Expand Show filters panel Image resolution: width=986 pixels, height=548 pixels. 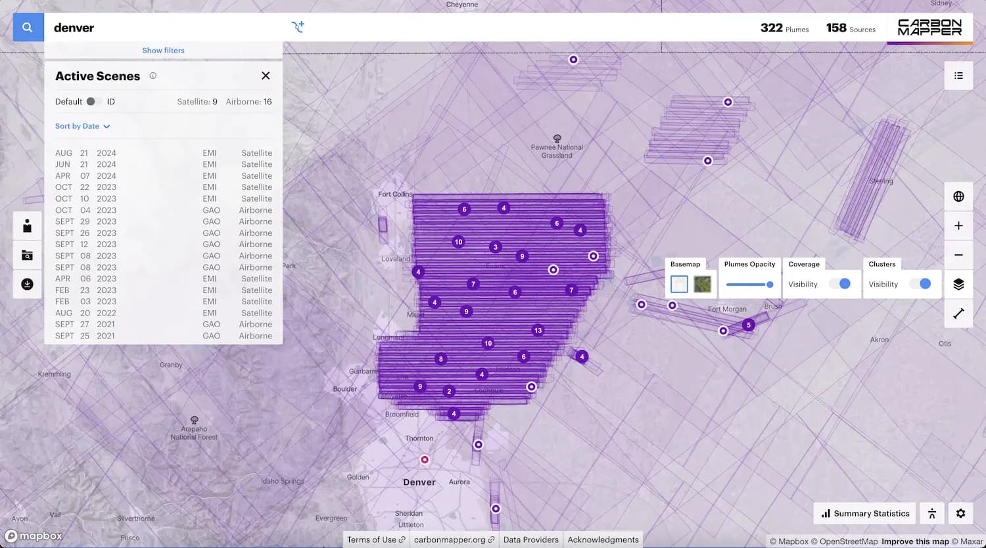tap(163, 51)
